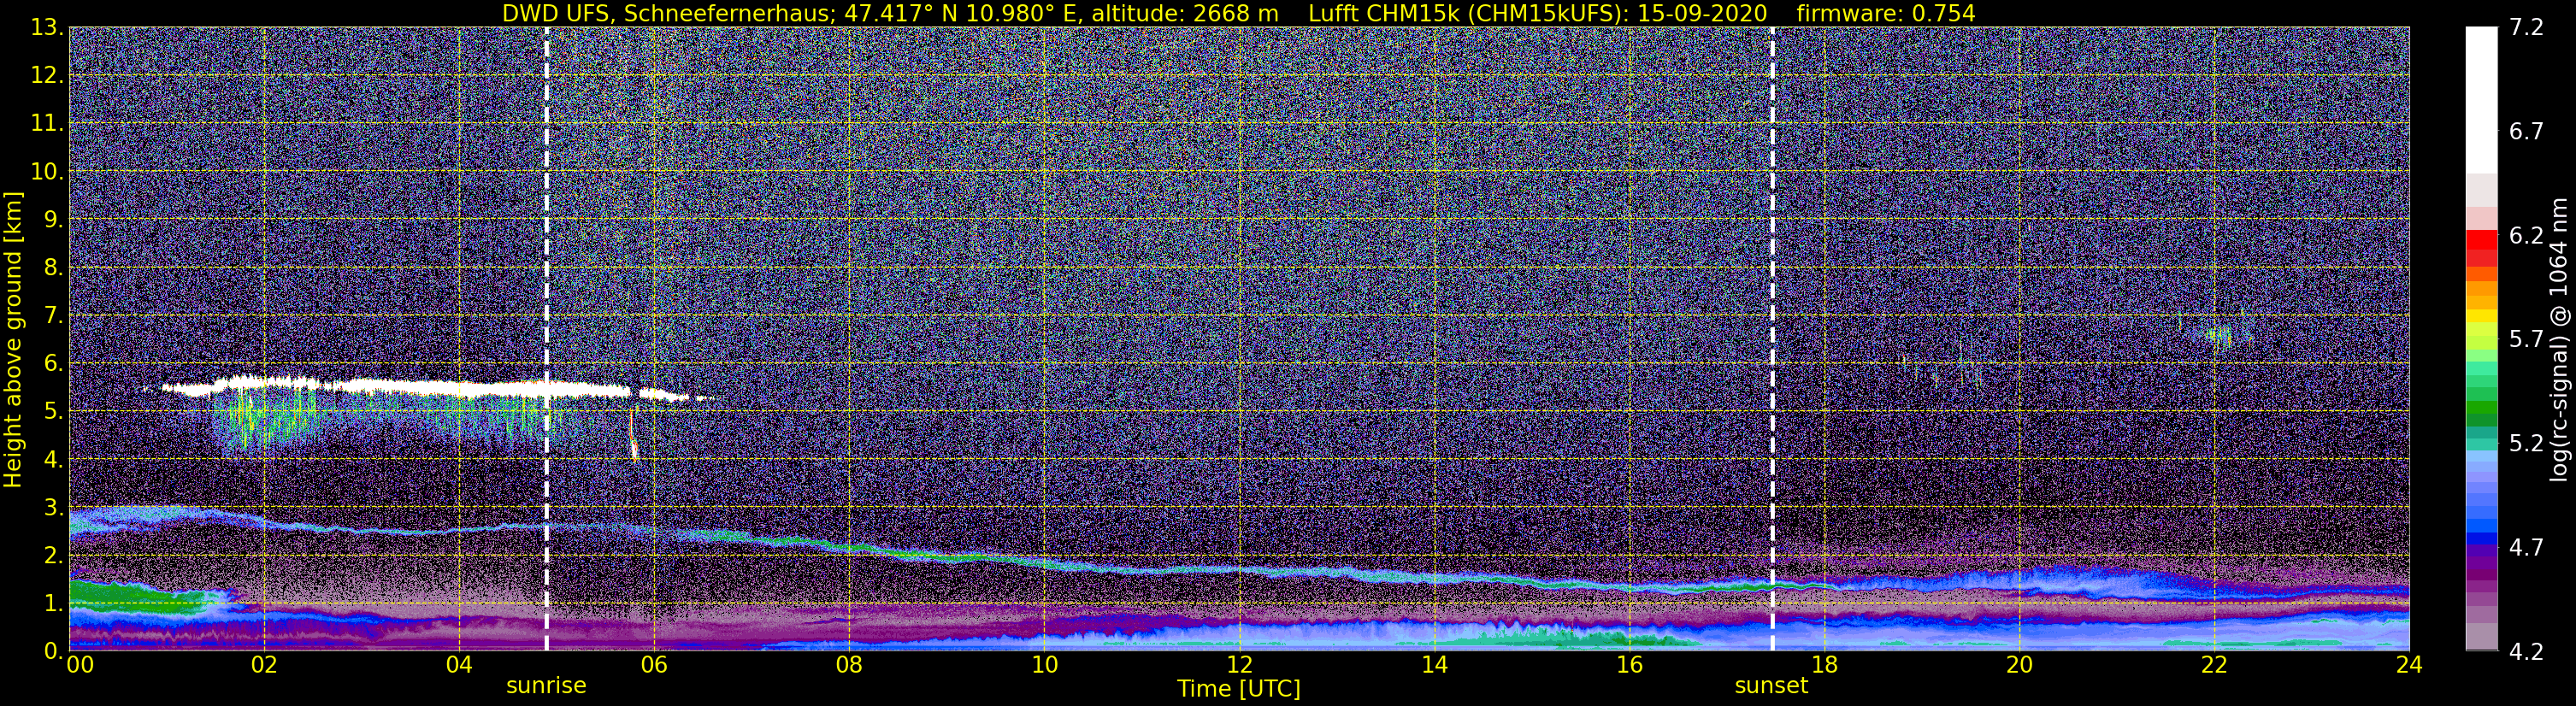
Task: Click the time axis tick '18'
Action: tap(1824, 665)
